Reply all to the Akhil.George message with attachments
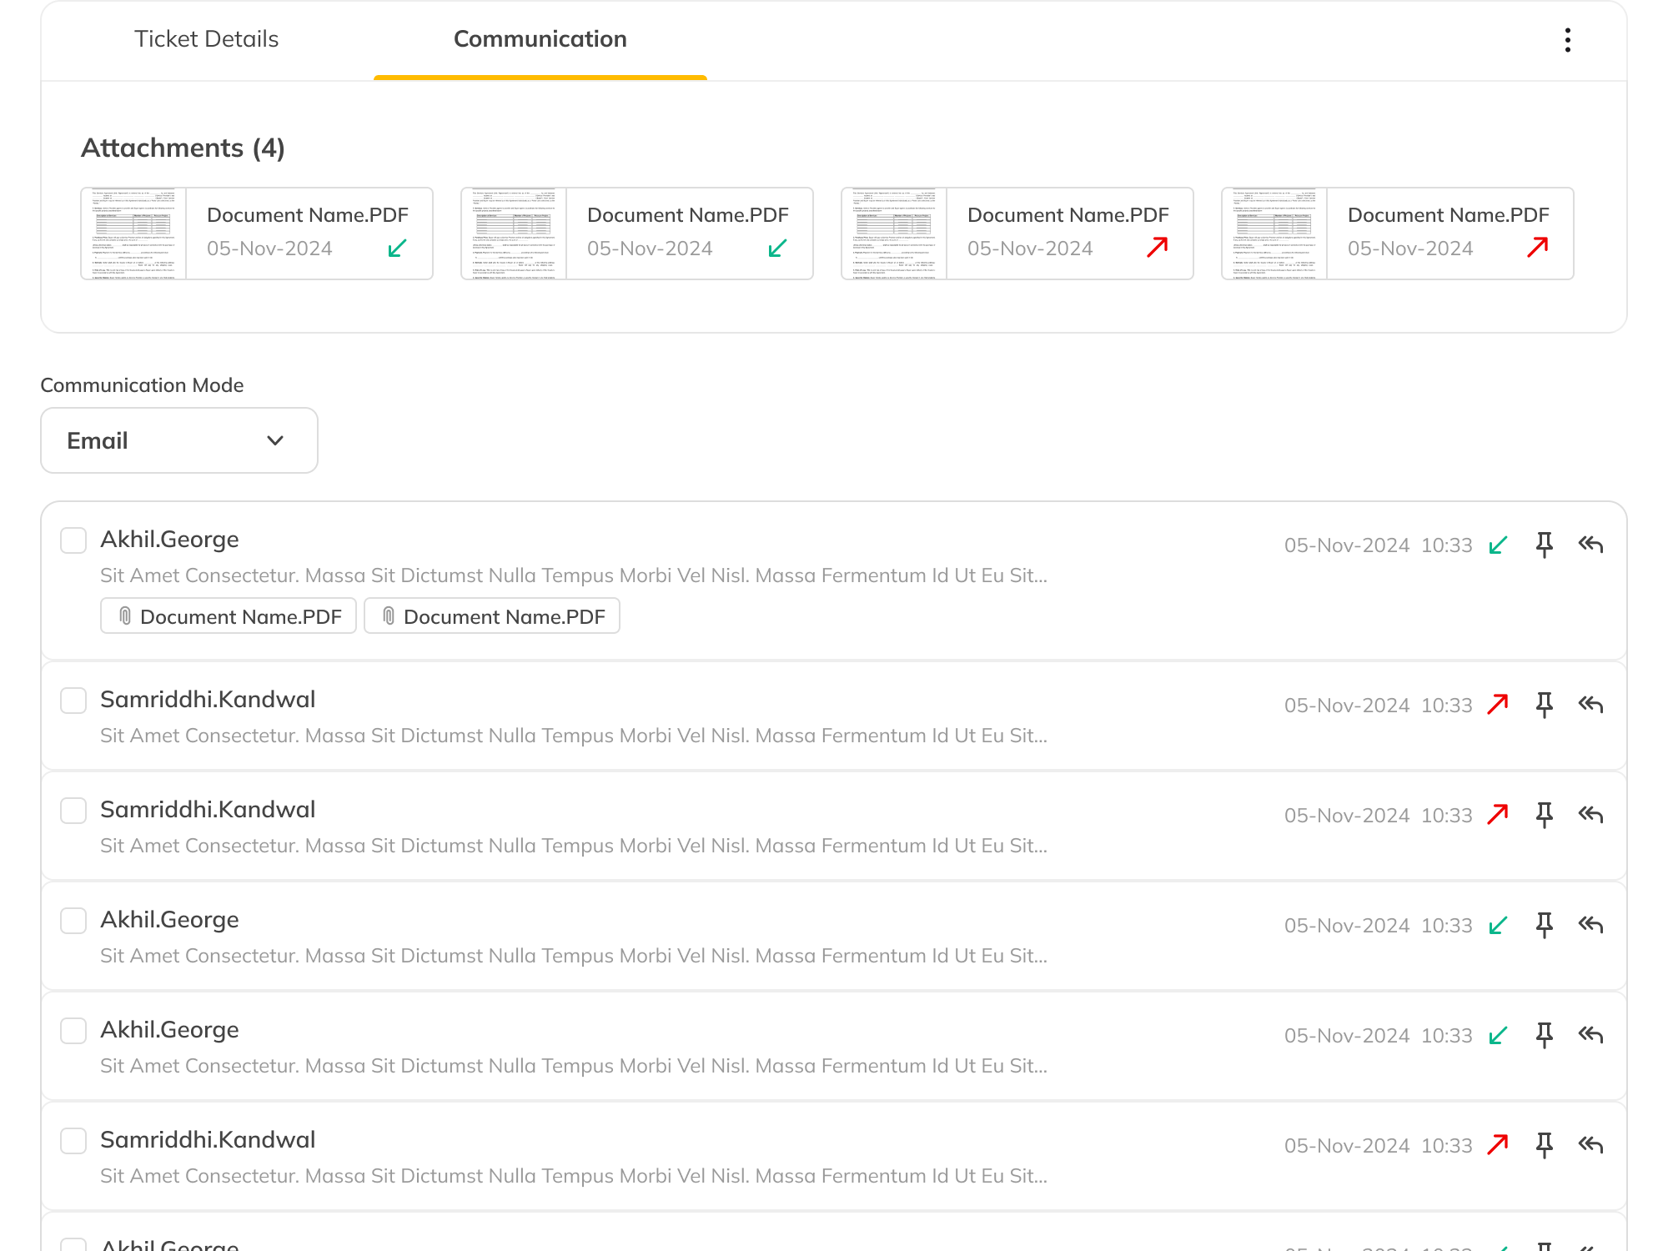This screenshot has width=1668, height=1251. (x=1591, y=545)
